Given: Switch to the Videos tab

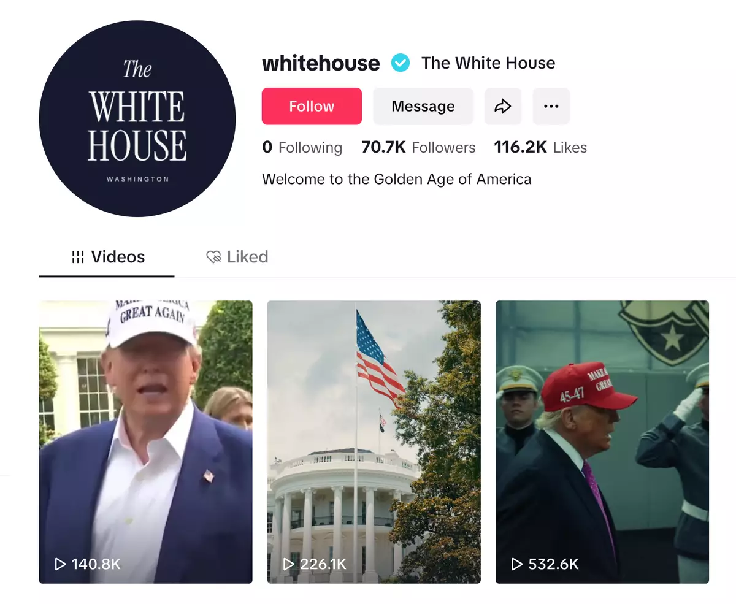Looking at the screenshot, I should point(107,257).
